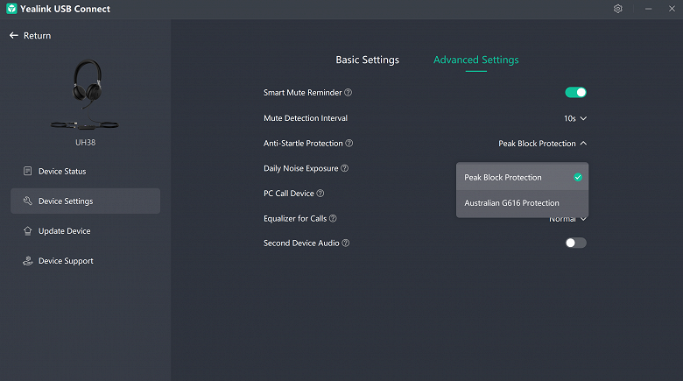
Task: Click the Mute Detection Interval label
Action: point(306,118)
